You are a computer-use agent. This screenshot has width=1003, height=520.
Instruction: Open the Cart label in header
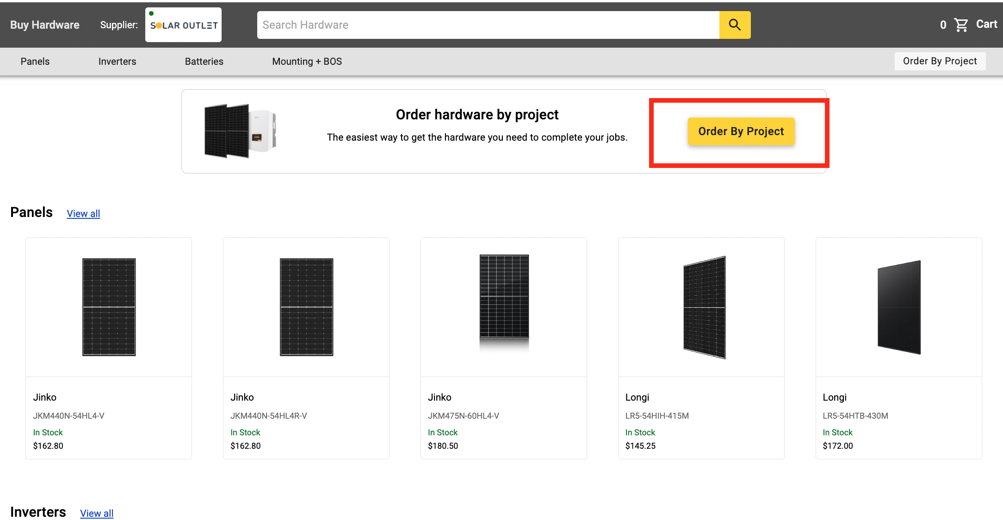coord(986,24)
